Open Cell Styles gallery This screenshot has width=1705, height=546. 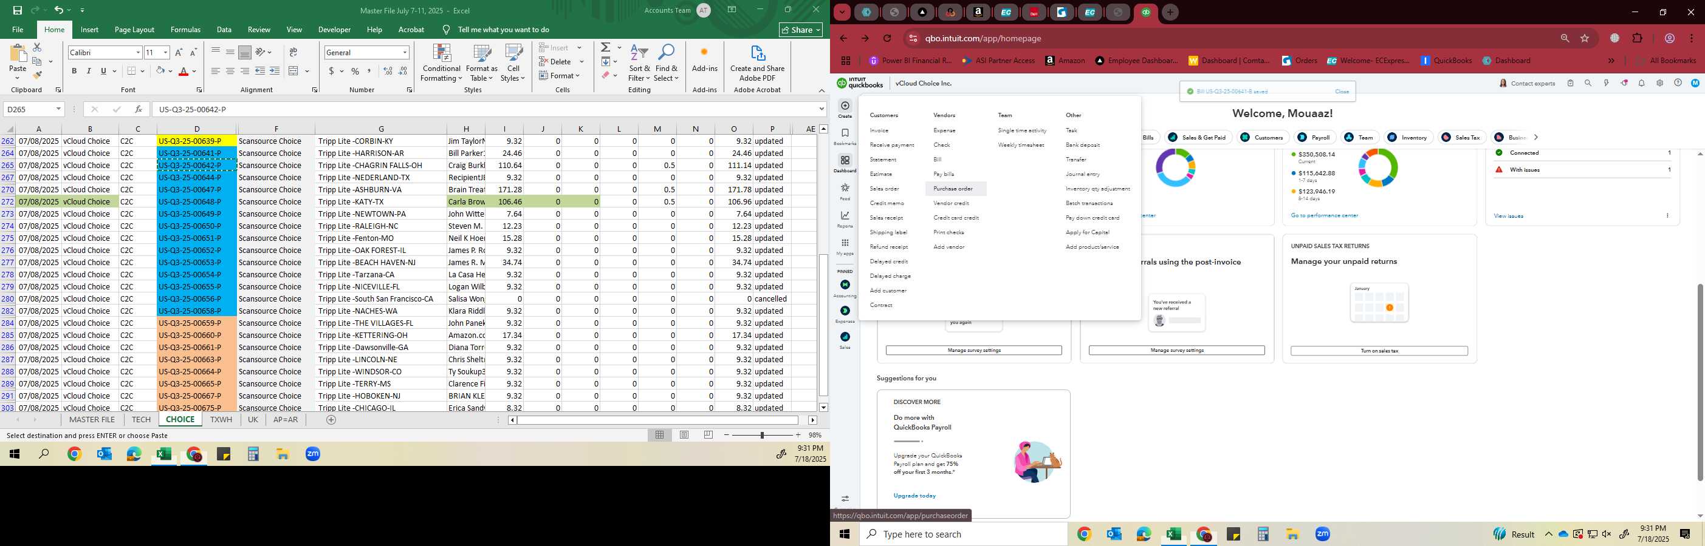(x=513, y=63)
